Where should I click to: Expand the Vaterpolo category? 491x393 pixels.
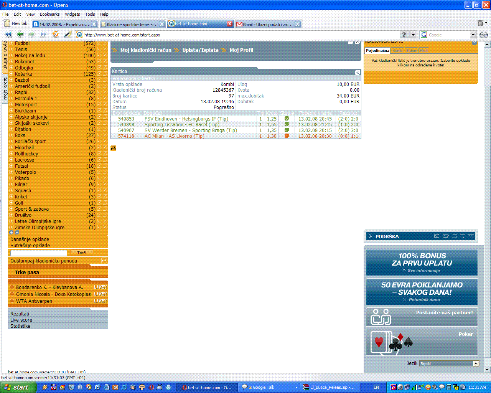coord(11,172)
